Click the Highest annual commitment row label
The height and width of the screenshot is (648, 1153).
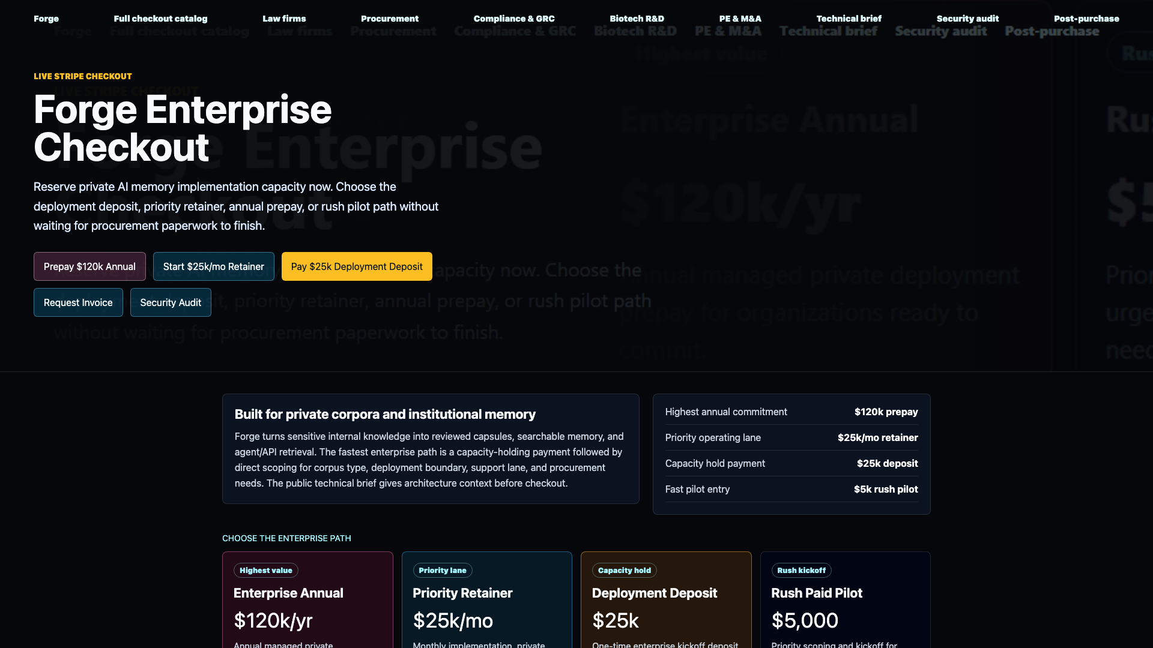point(726,412)
